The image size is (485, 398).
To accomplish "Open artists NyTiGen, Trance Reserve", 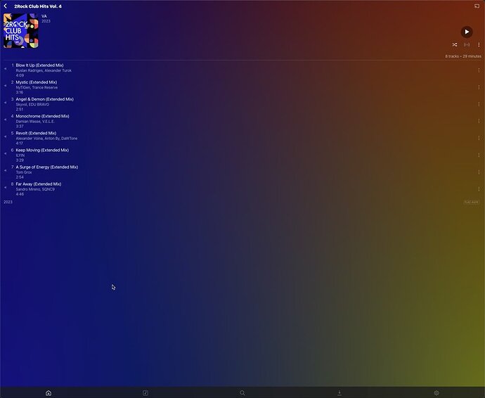I will (37, 88).
